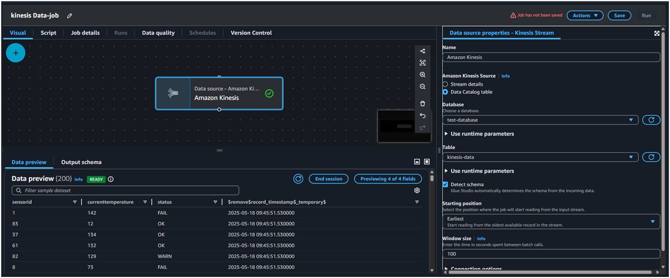Add a new node with the plus button
Viewport: 670px width, 278px height.
coord(15,53)
